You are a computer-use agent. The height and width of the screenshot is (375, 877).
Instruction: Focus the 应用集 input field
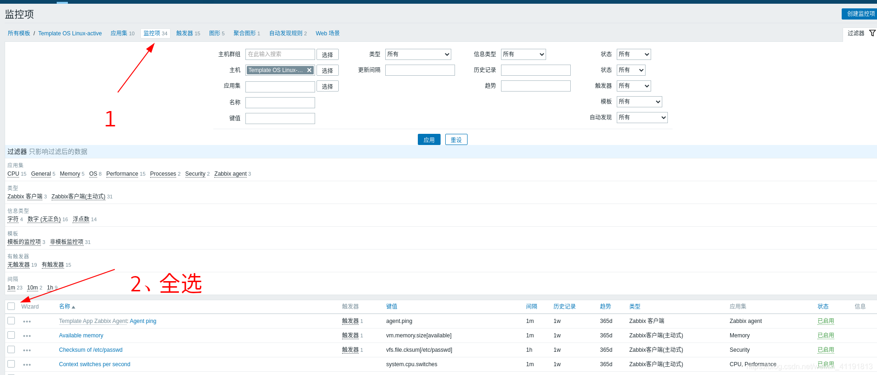coord(280,87)
